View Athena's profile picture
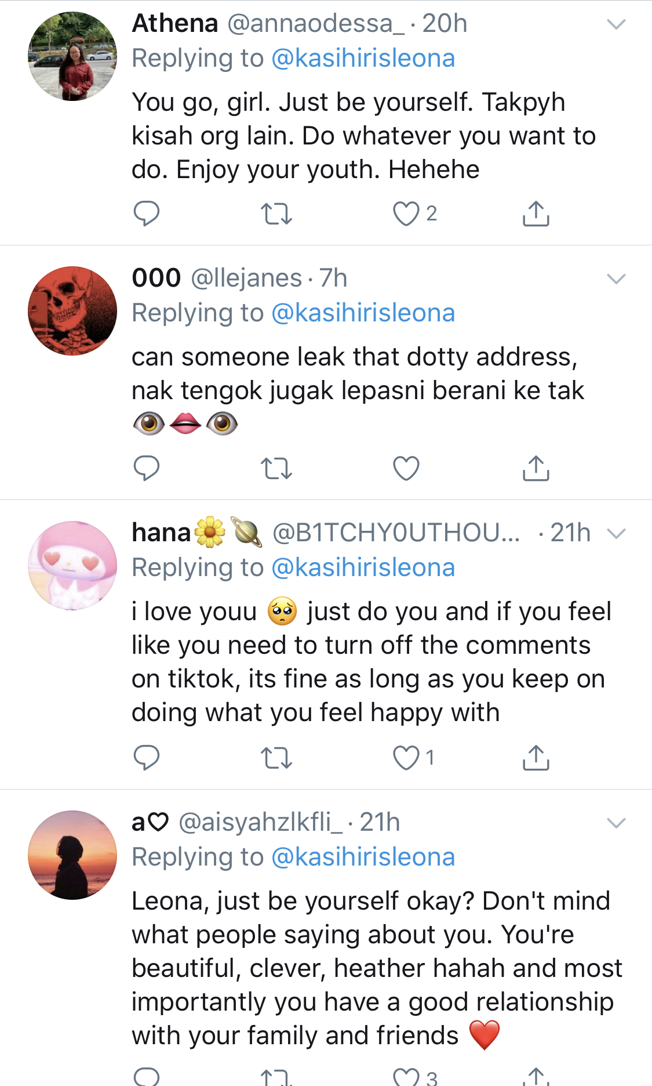The image size is (652, 1086). [x=72, y=56]
